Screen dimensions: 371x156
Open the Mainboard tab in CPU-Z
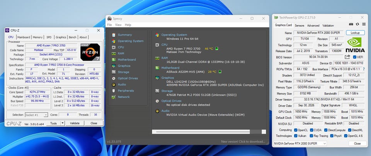(24, 37)
